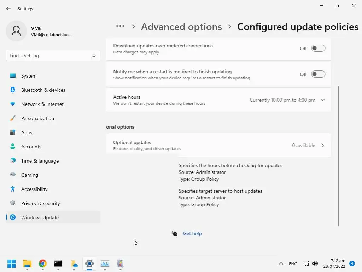Click the Bluetooth icon in the sidebar
This screenshot has width=362, height=272.
pos(13,90)
